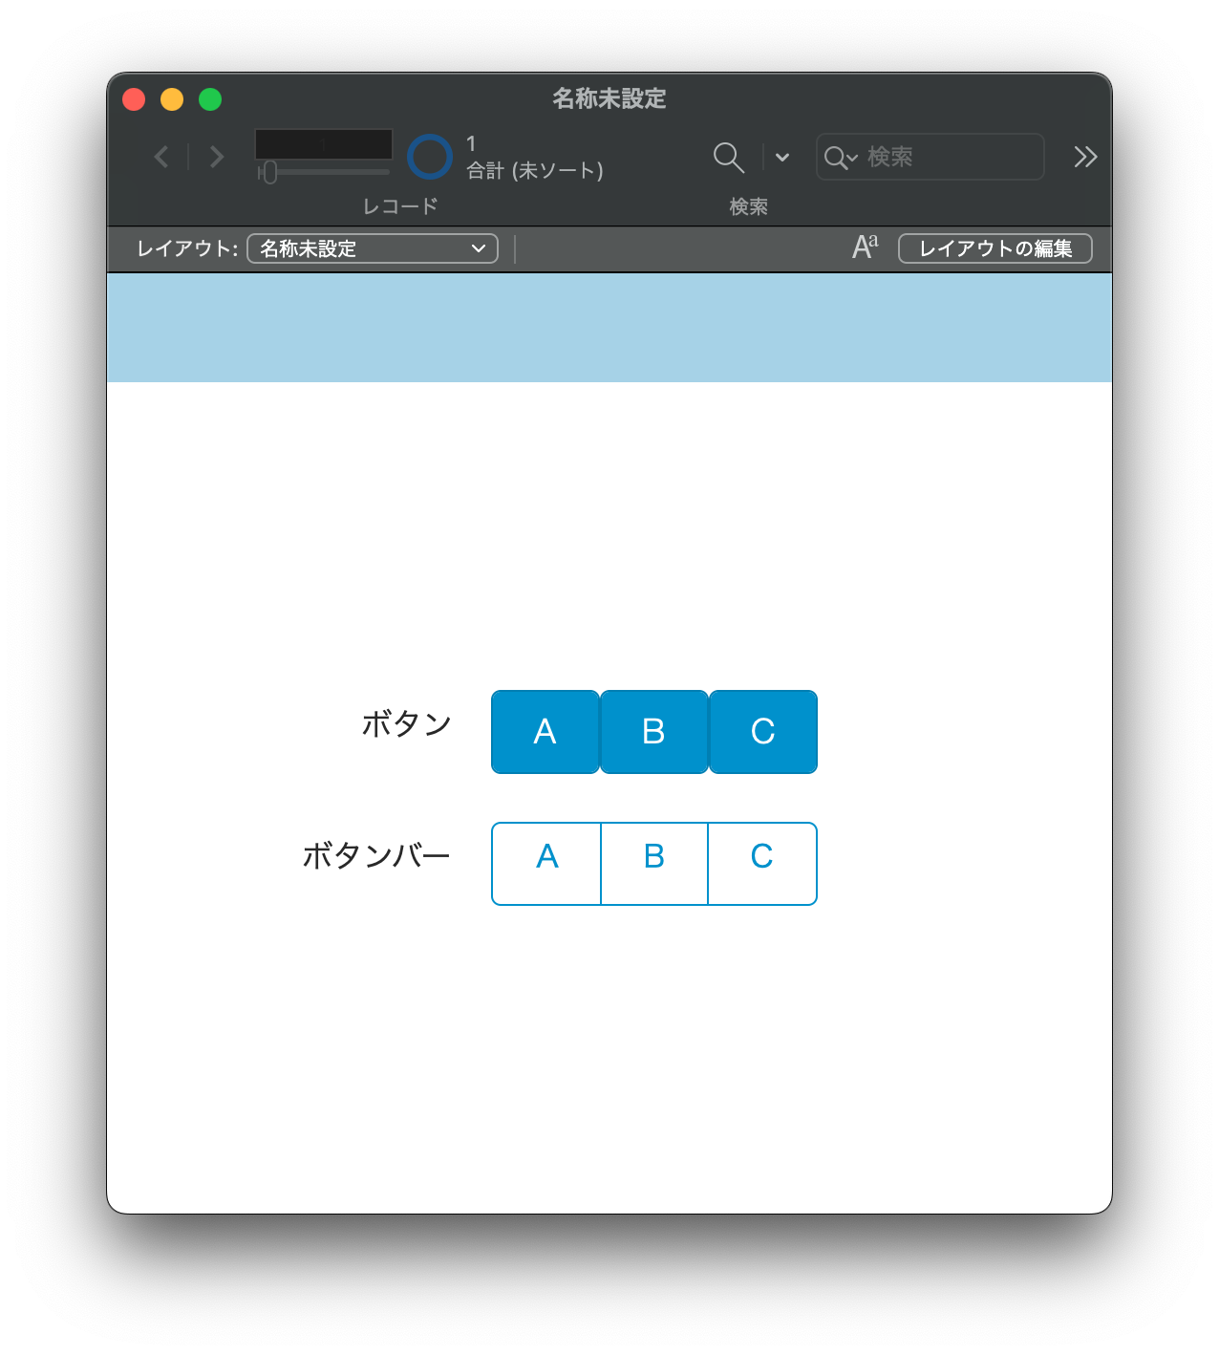Go to the next record arrow
This screenshot has height=1355, width=1219.
(217, 157)
